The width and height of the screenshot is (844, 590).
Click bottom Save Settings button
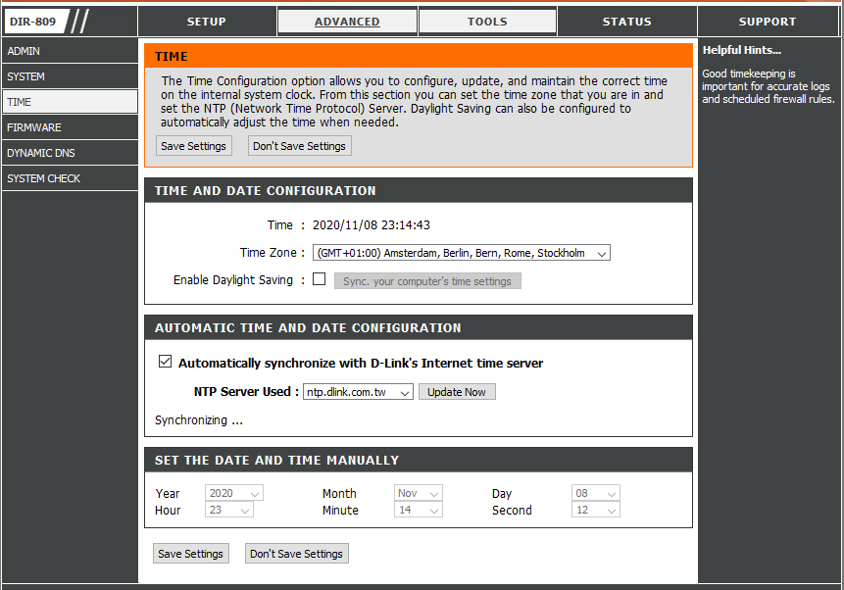pos(190,554)
